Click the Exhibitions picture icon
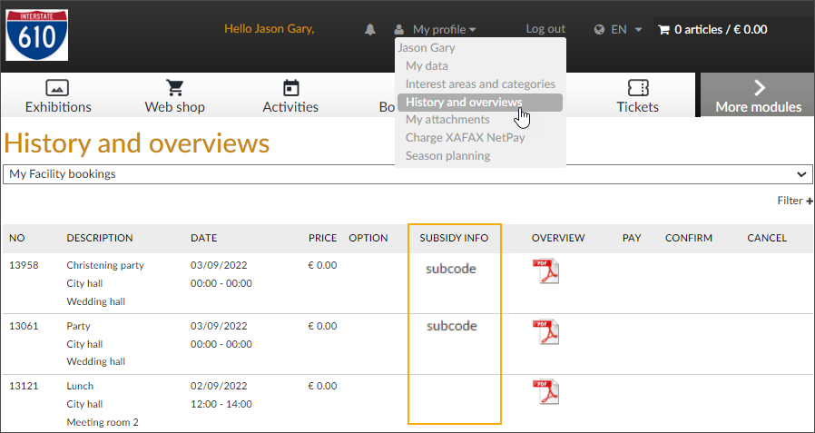815x433 pixels. [x=58, y=87]
